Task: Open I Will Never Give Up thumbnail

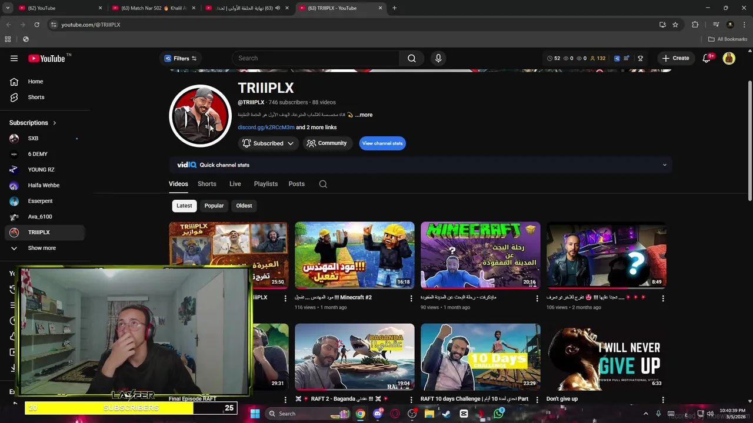Action: pos(607,357)
